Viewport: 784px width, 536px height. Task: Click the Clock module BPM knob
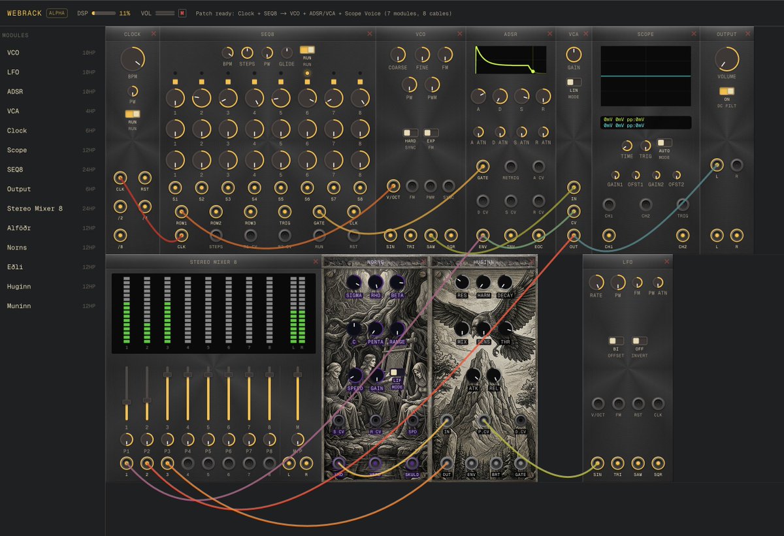point(133,59)
